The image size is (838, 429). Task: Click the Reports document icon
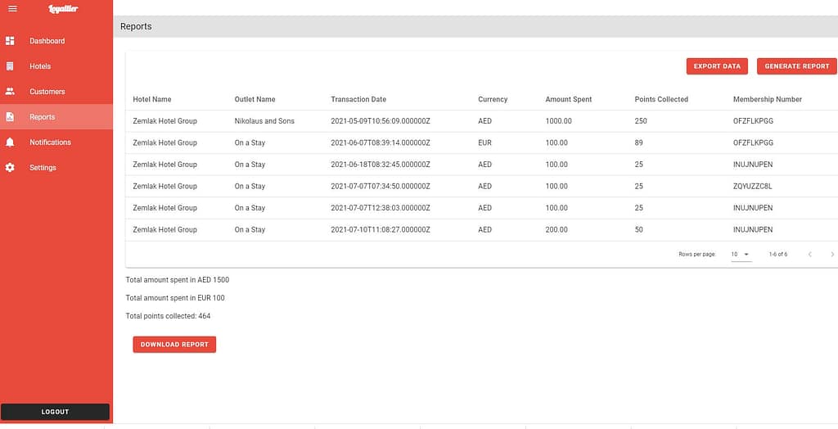pos(10,117)
